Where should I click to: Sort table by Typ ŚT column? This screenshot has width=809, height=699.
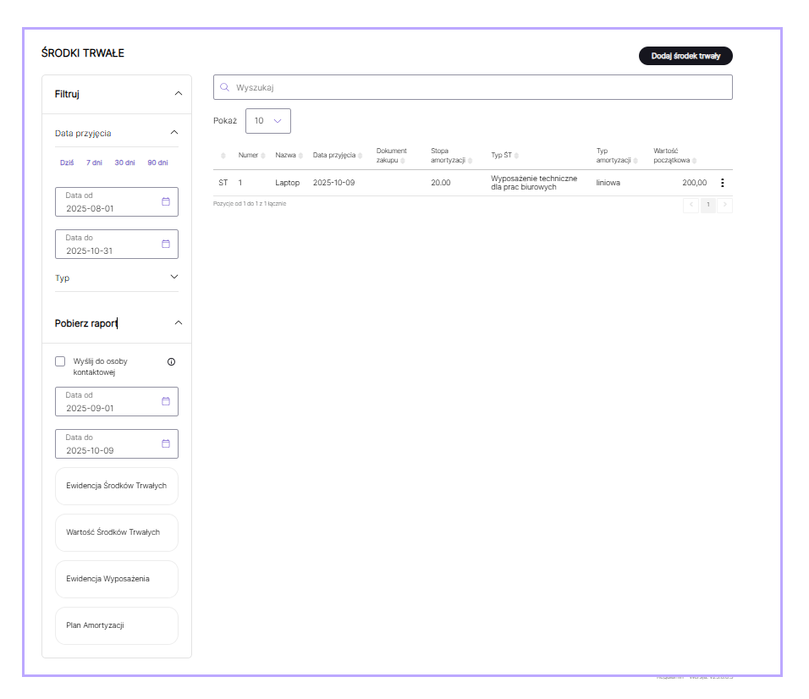pos(504,155)
